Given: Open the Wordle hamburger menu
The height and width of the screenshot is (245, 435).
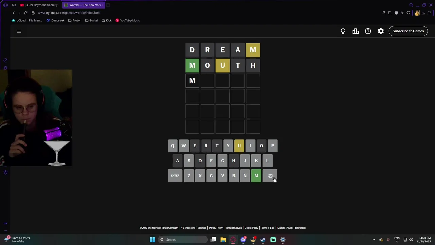Looking at the screenshot, I should 19,31.
